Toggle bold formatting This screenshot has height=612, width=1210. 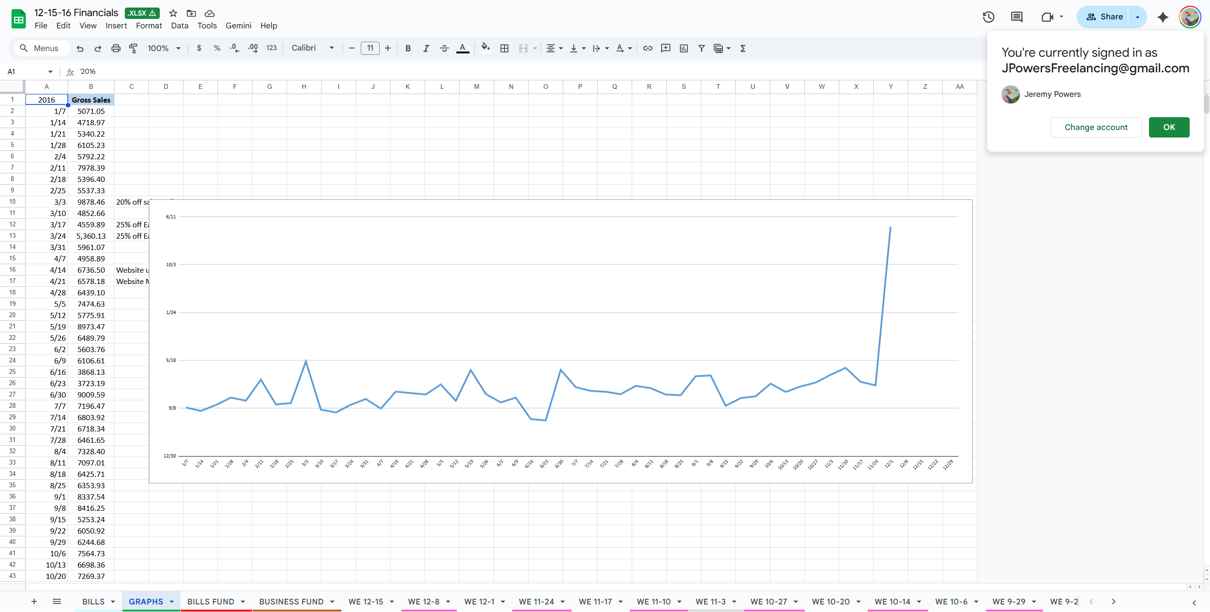[408, 48]
